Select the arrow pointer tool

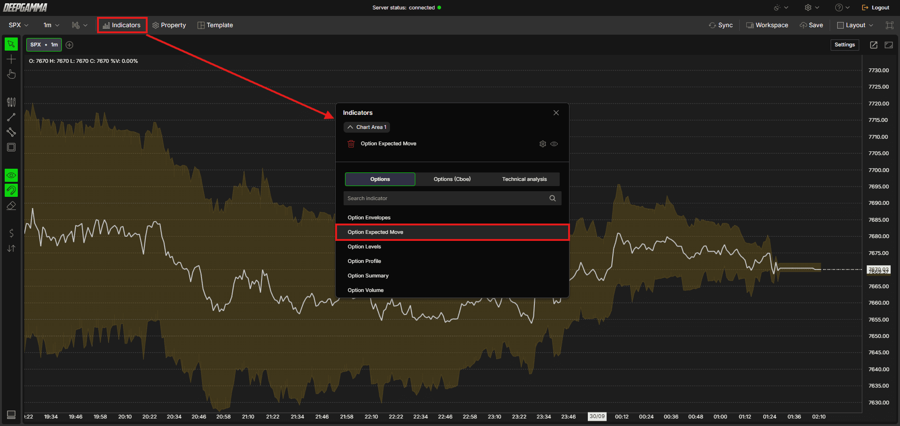coord(11,44)
